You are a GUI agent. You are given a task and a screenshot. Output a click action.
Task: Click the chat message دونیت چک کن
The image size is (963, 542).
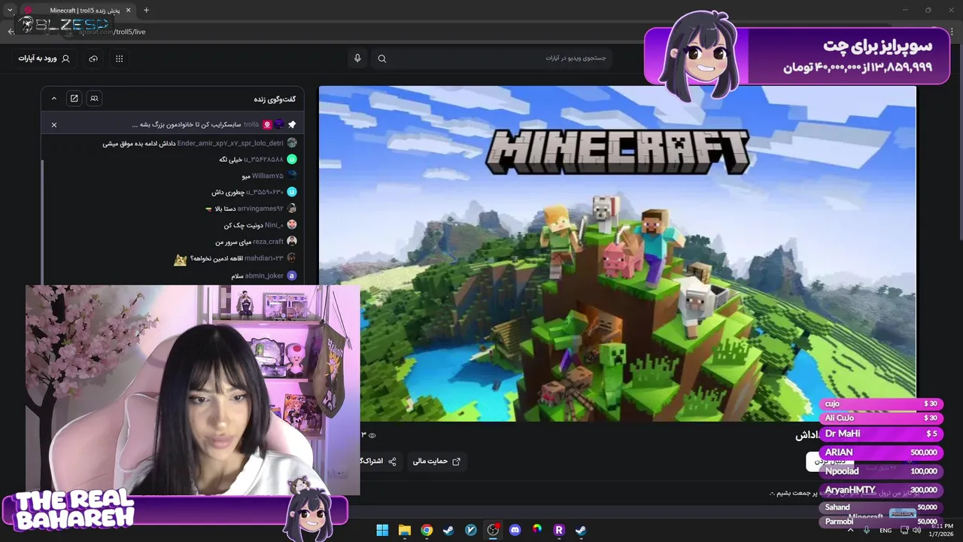click(x=242, y=225)
